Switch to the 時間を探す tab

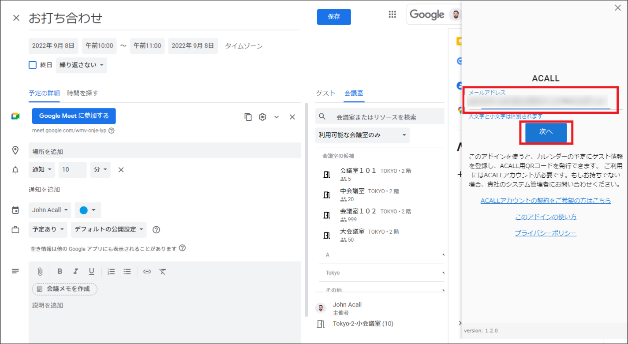tap(82, 93)
